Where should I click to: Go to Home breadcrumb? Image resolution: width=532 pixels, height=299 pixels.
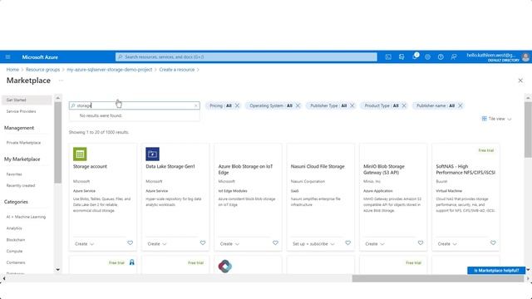click(x=12, y=70)
